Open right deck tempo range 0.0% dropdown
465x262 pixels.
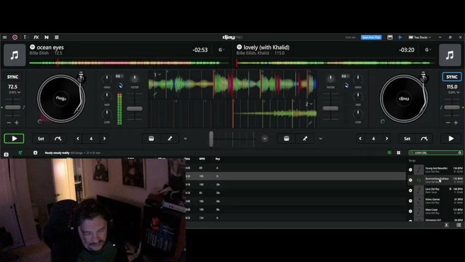(453, 92)
